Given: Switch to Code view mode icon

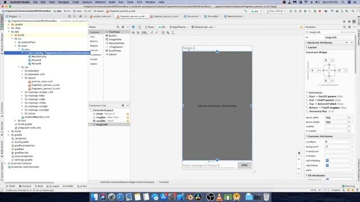Looking at the screenshot, I should (x=344, y=21).
